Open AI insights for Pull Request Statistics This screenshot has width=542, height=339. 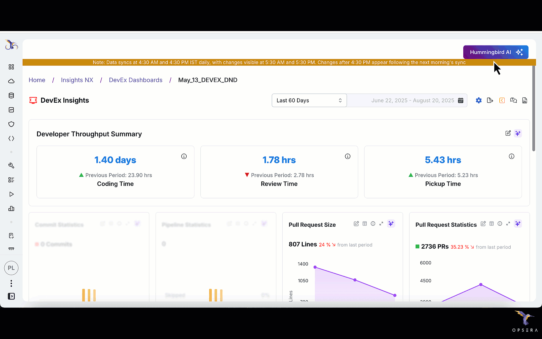[x=518, y=224]
